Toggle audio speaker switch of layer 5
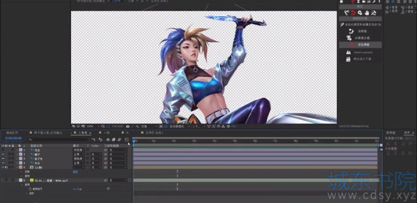Screen dimensions: 417x203 tap(6, 167)
